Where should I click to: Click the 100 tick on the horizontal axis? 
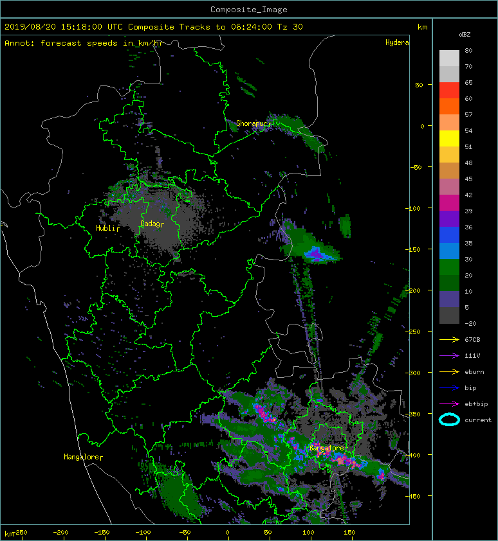(308, 533)
